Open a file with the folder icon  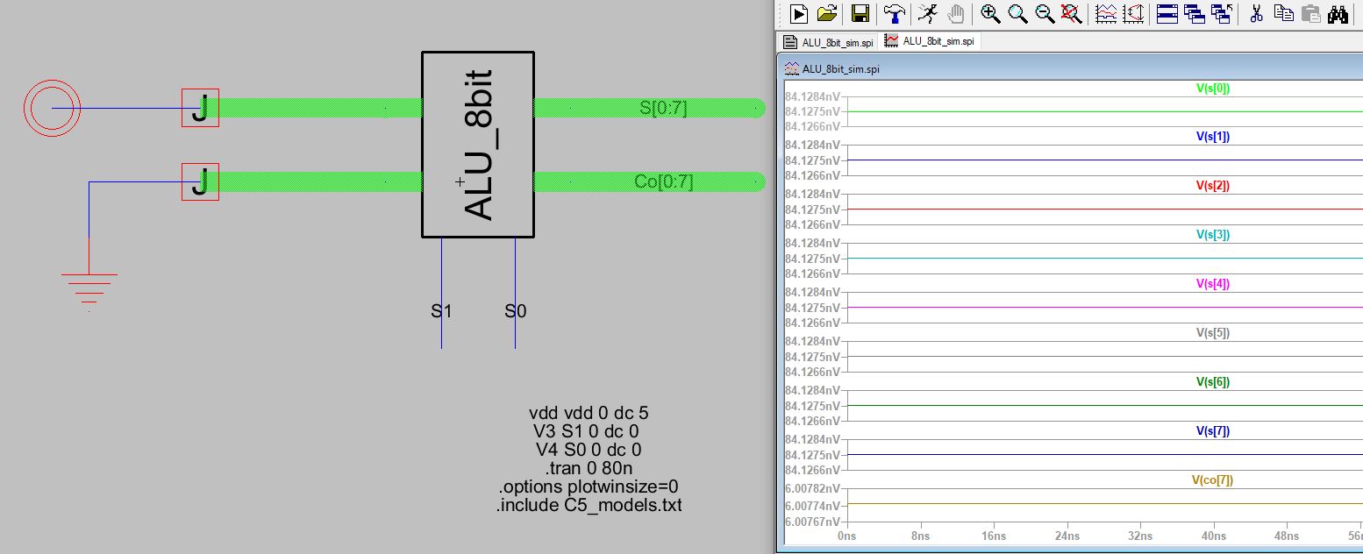pyautogui.click(x=826, y=13)
